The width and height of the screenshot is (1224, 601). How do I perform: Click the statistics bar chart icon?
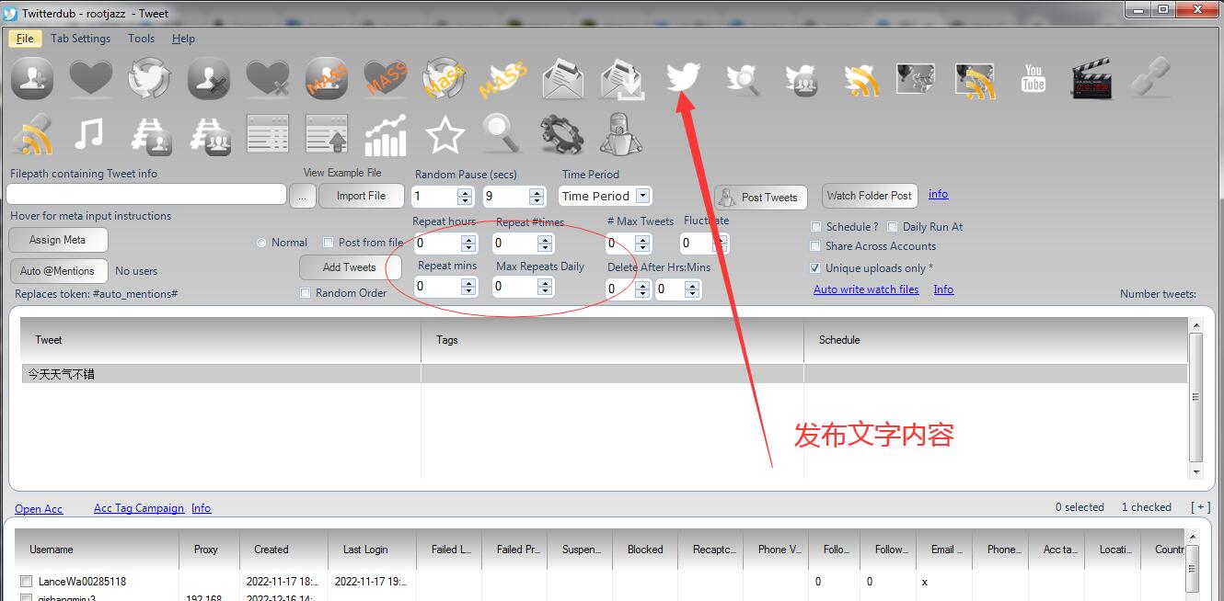click(x=386, y=136)
